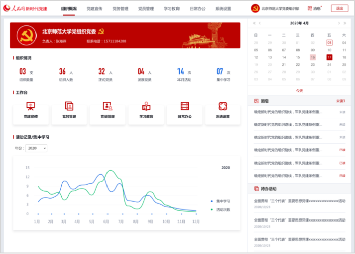The height and width of the screenshot is (254, 355).
Task: Click 03 支 组织数量 statistic
Action: (26, 75)
